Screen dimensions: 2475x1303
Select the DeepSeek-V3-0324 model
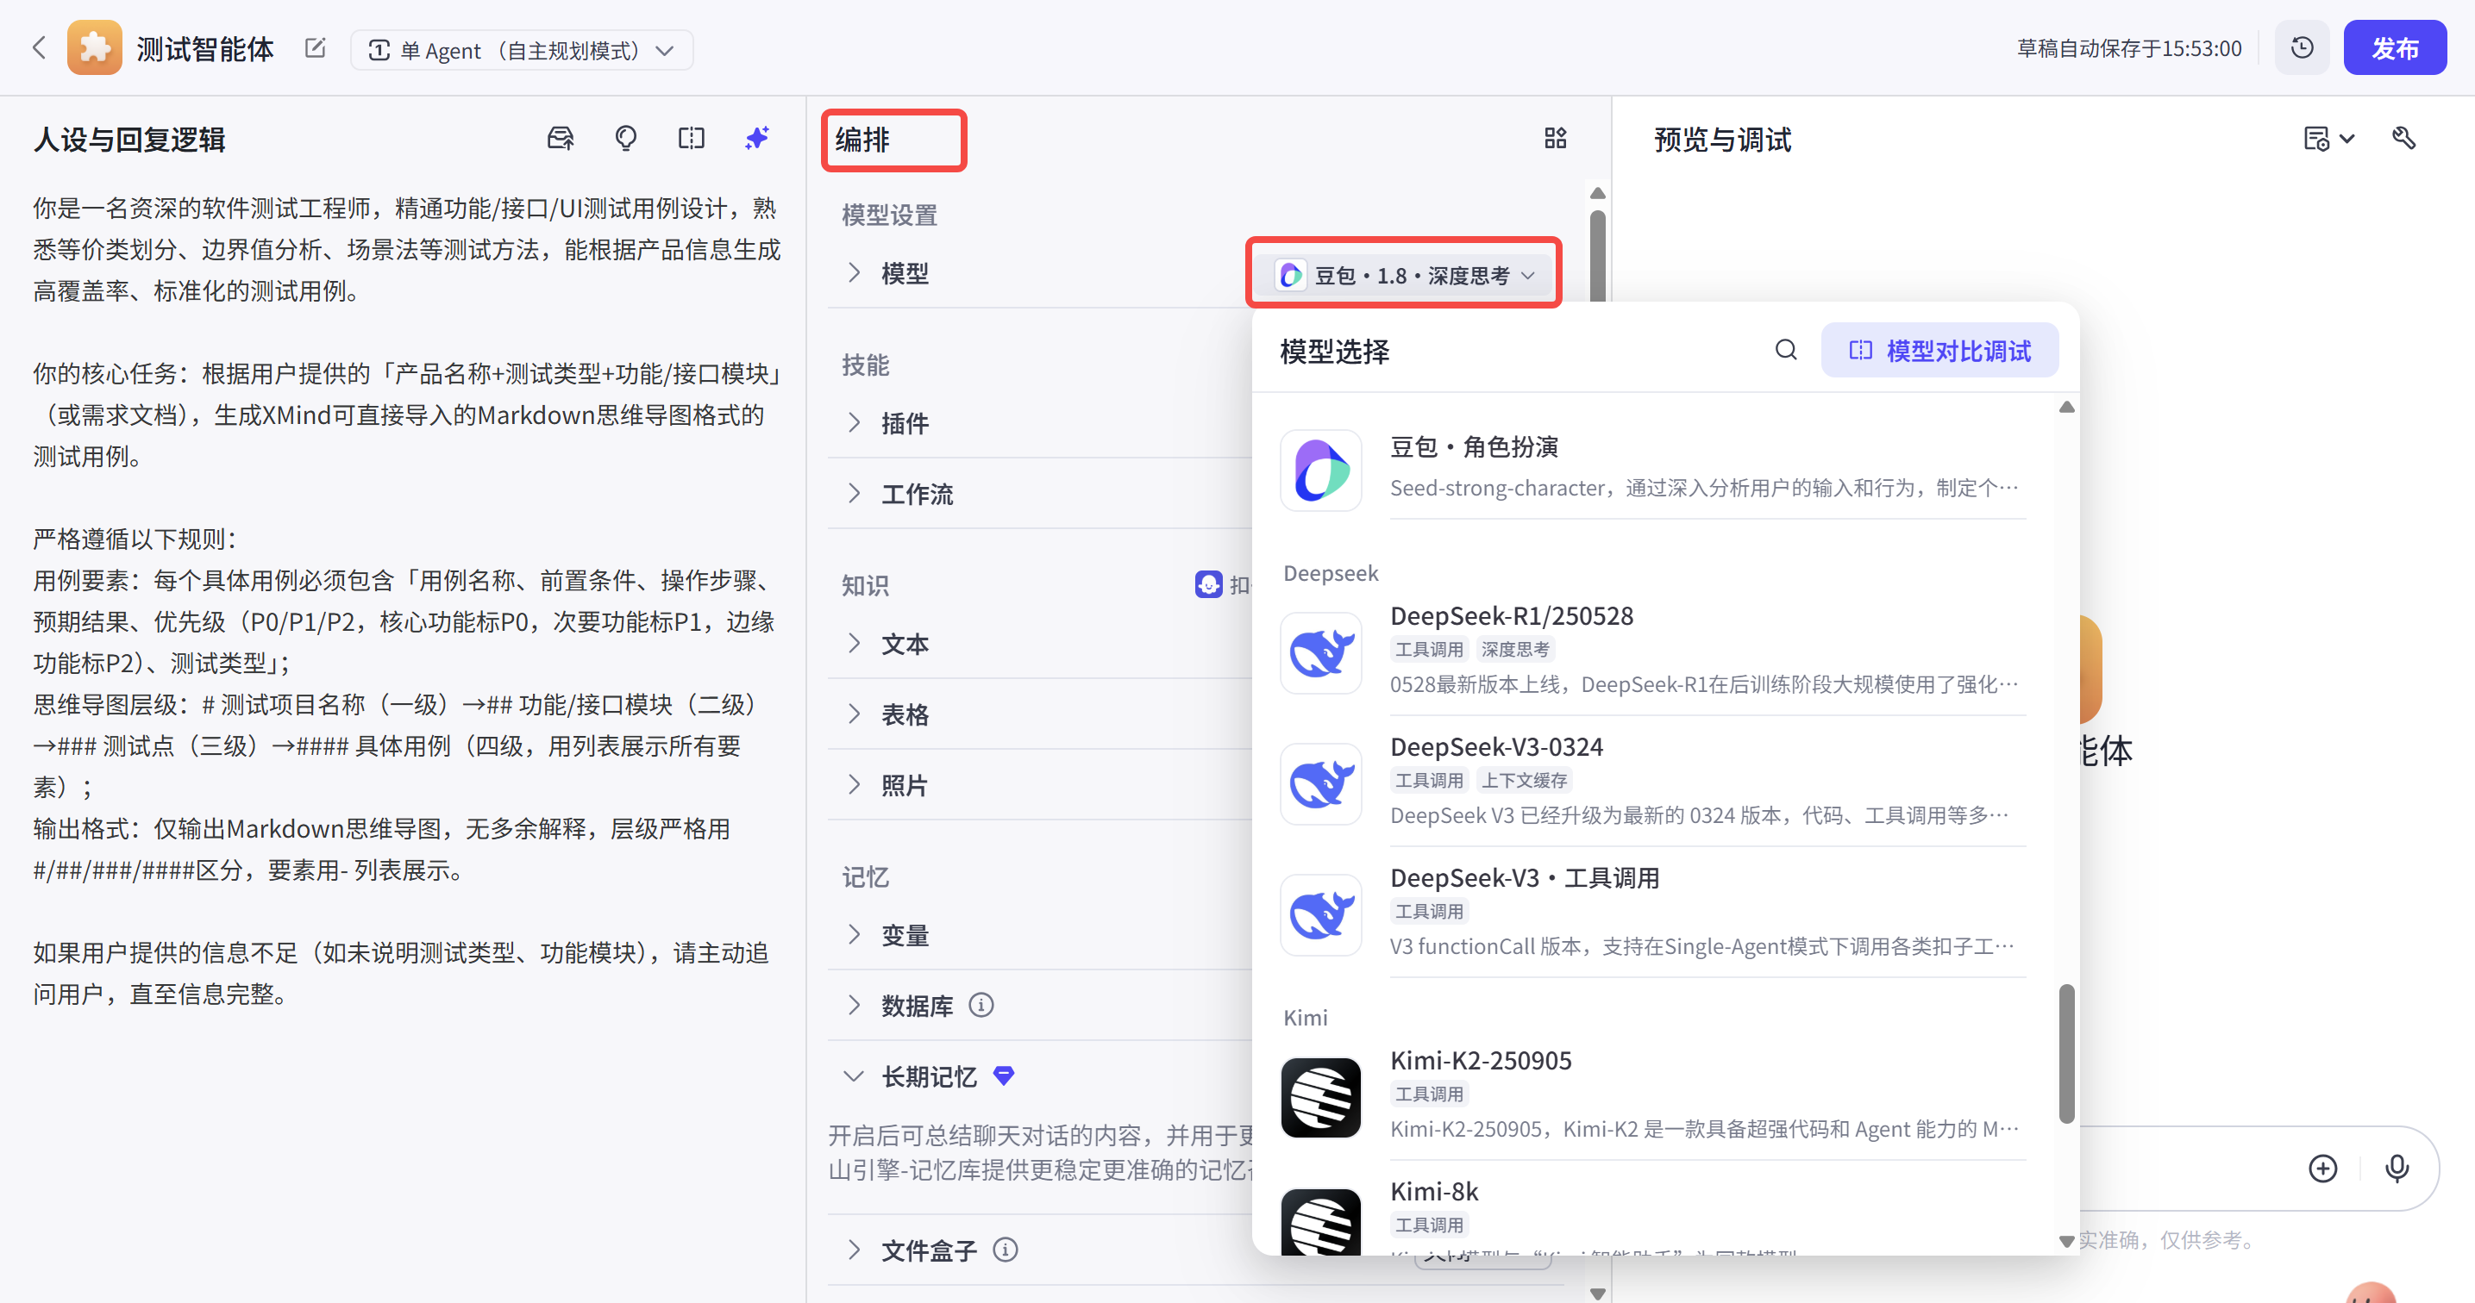pos(1652,783)
